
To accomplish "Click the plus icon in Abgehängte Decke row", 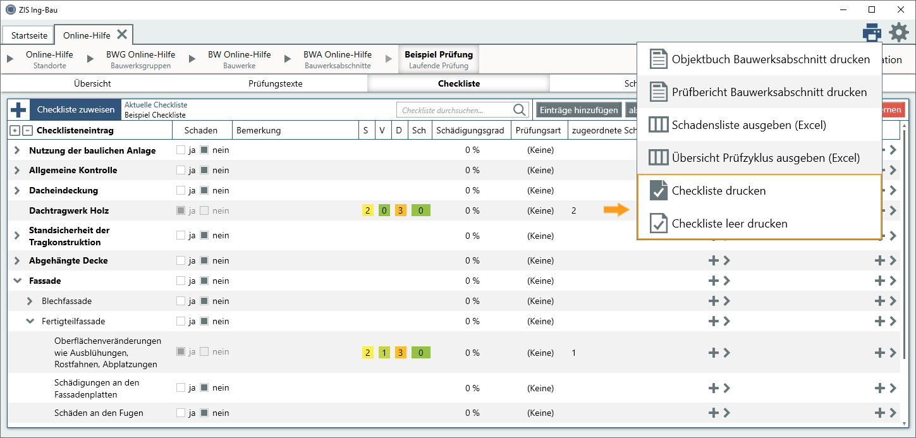I will pos(714,260).
